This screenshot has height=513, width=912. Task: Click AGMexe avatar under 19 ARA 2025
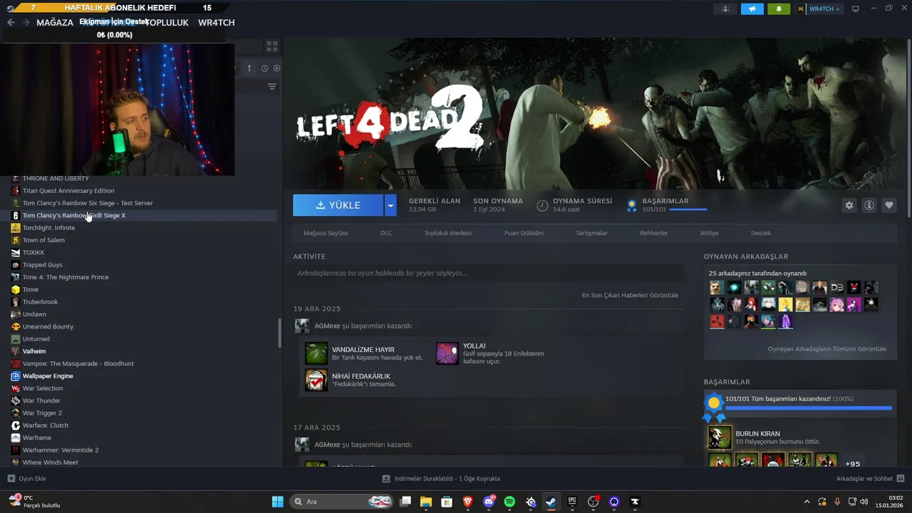point(302,326)
